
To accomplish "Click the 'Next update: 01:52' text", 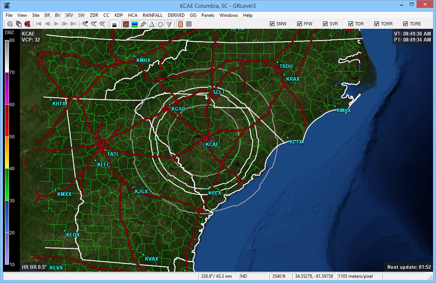I will click(x=409, y=267).
